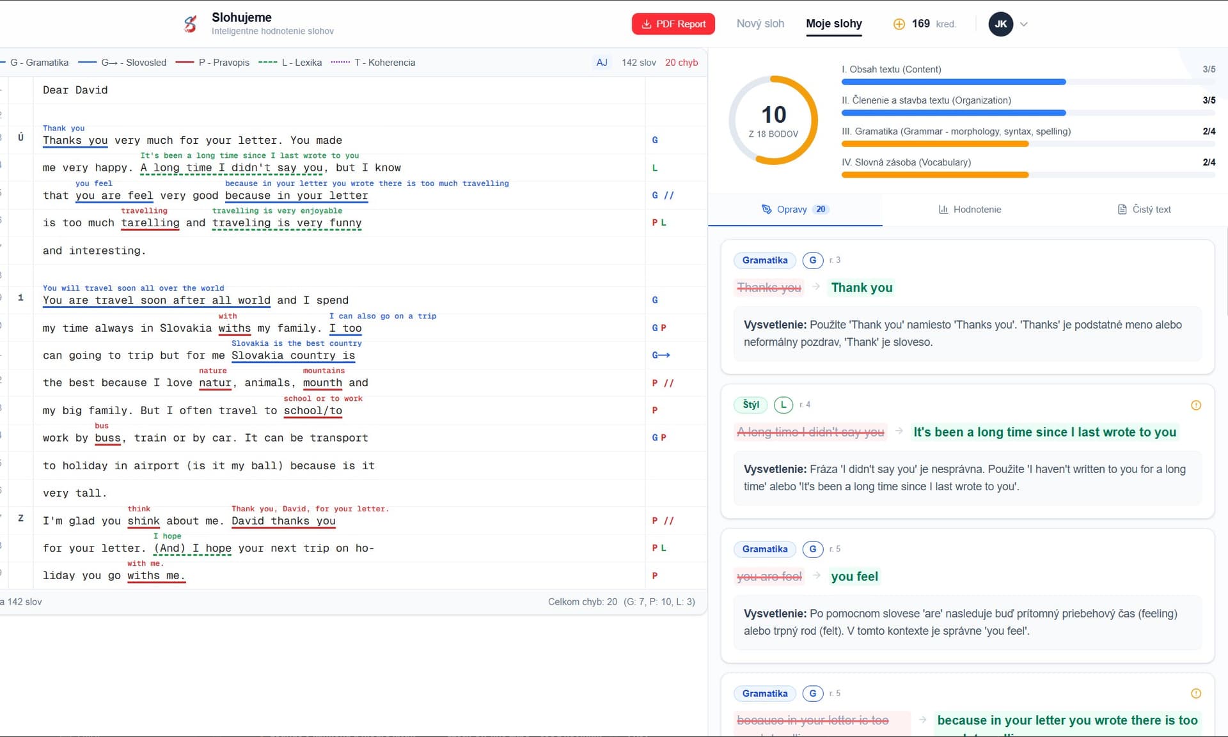Image resolution: width=1228 pixels, height=737 pixels.
Task: Click the 10 of 18 points score circle
Action: pyautogui.click(x=773, y=120)
